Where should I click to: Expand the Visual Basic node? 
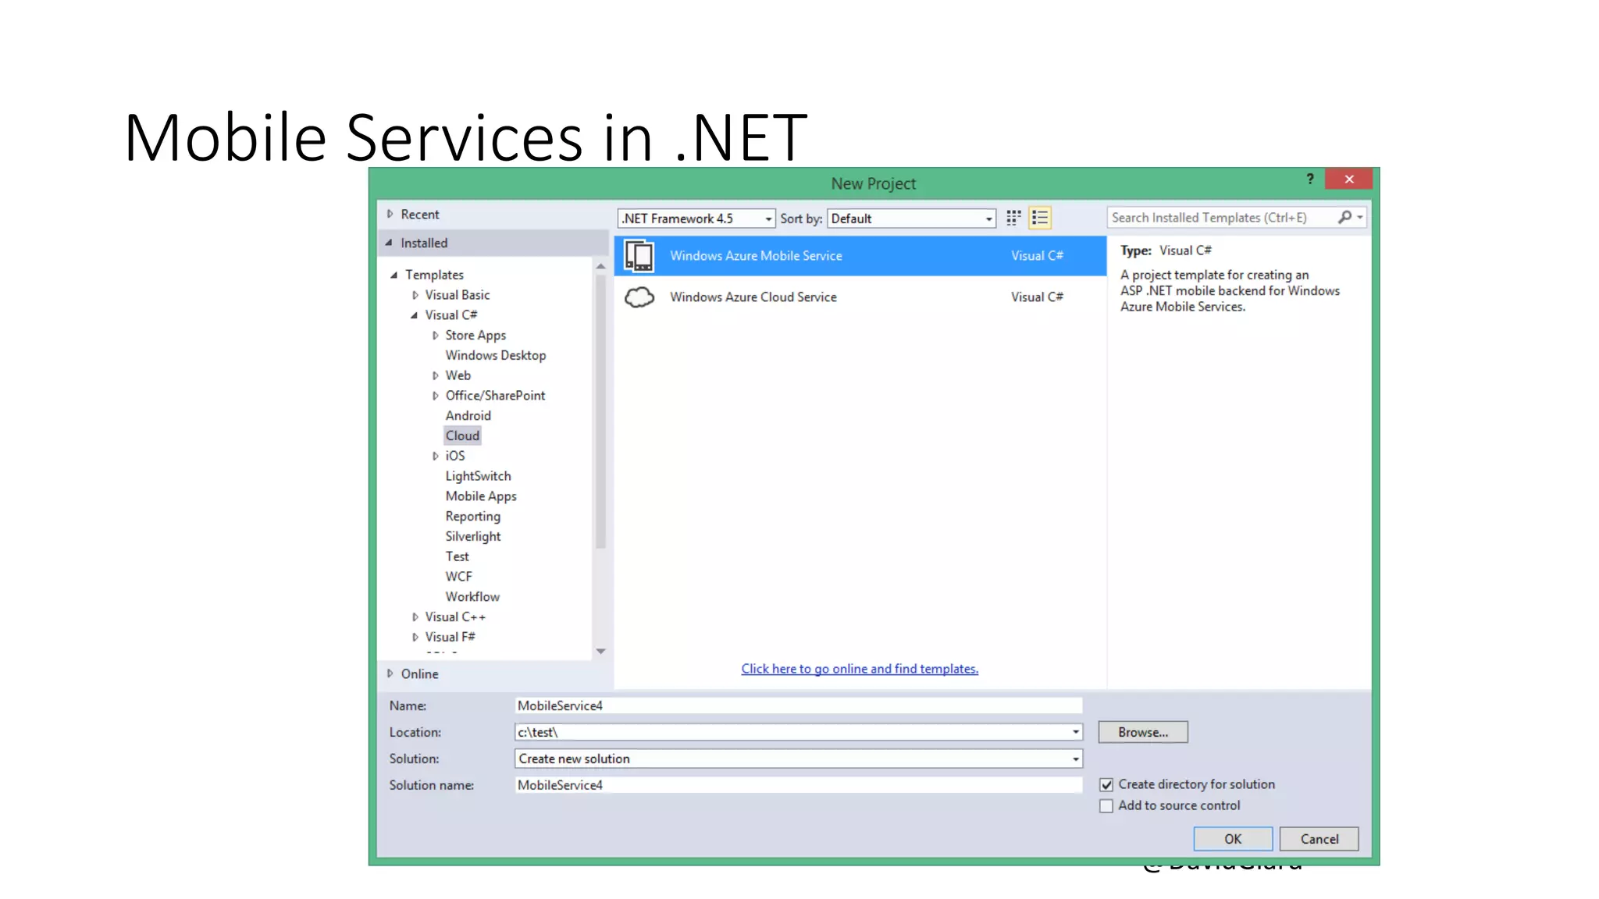[415, 295]
